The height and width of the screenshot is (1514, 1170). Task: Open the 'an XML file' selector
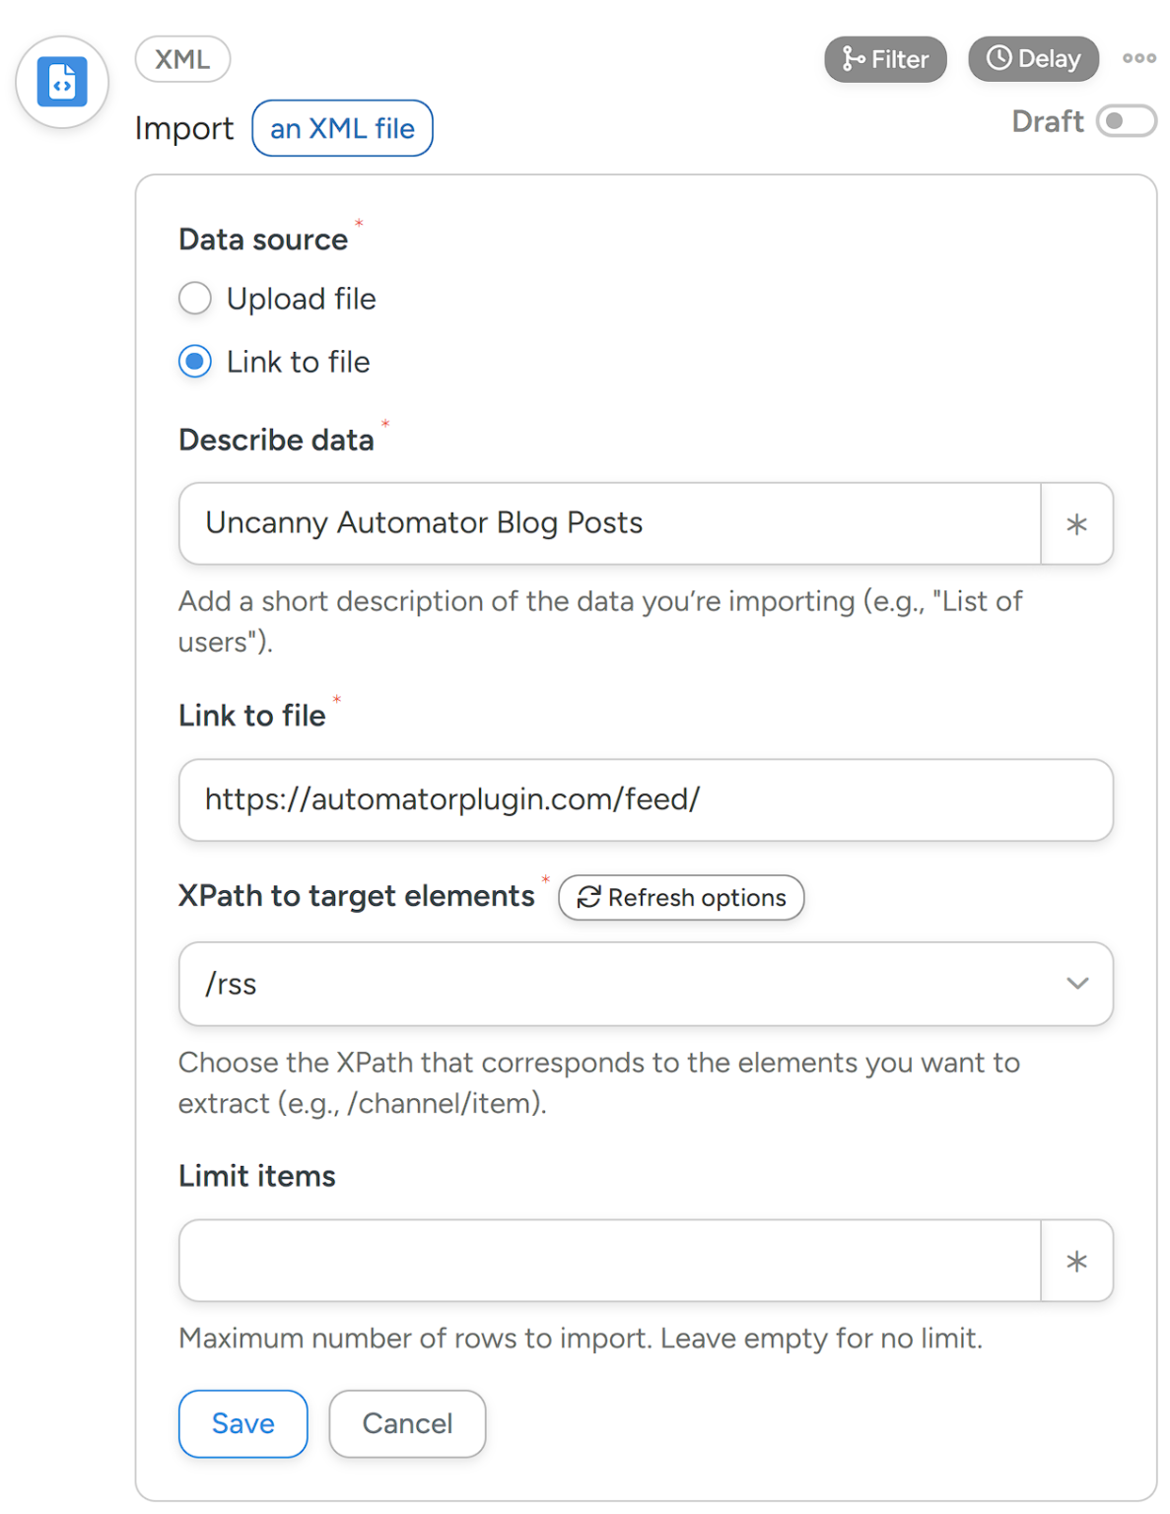click(x=342, y=127)
